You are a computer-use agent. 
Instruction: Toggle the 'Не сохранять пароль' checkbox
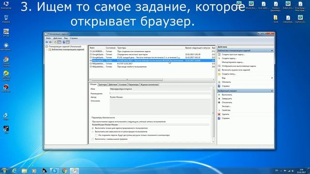pyautogui.click(x=96, y=135)
